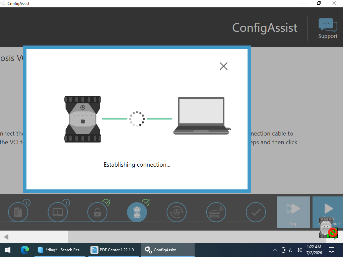Image resolution: width=343 pixels, height=257 pixels.
Task: Click the ConfigAssist heading text
Action: (265, 28)
